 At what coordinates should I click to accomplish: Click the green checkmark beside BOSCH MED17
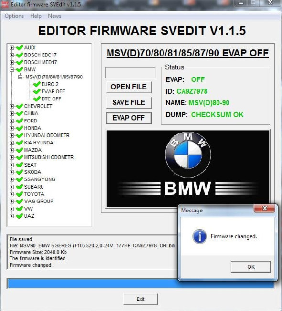[x=20, y=62]
